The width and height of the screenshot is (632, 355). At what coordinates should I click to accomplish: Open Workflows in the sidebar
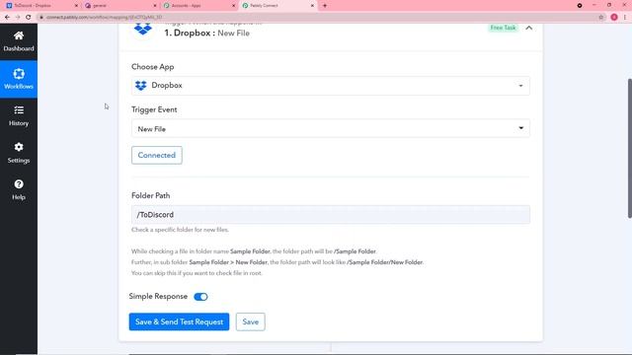pos(19,79)
